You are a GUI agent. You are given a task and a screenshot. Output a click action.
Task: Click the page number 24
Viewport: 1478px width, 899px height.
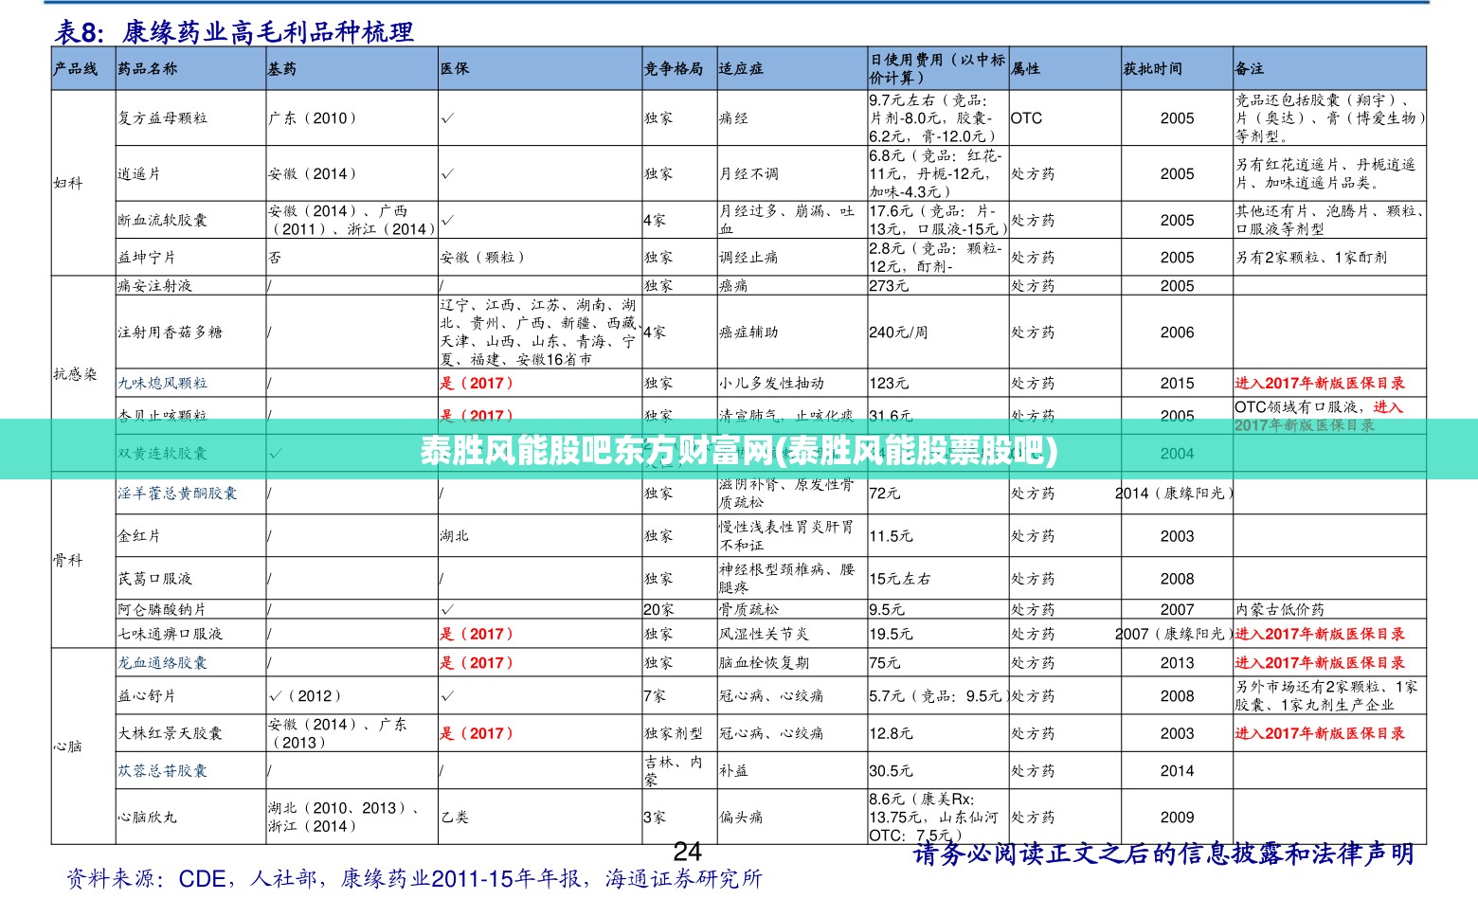[688, 850]
